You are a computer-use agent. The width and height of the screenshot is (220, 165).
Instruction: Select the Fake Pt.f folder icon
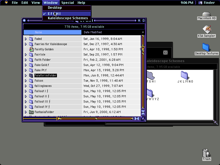31,70
